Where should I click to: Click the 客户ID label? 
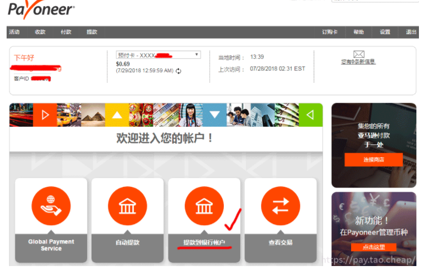pos(21,79)
